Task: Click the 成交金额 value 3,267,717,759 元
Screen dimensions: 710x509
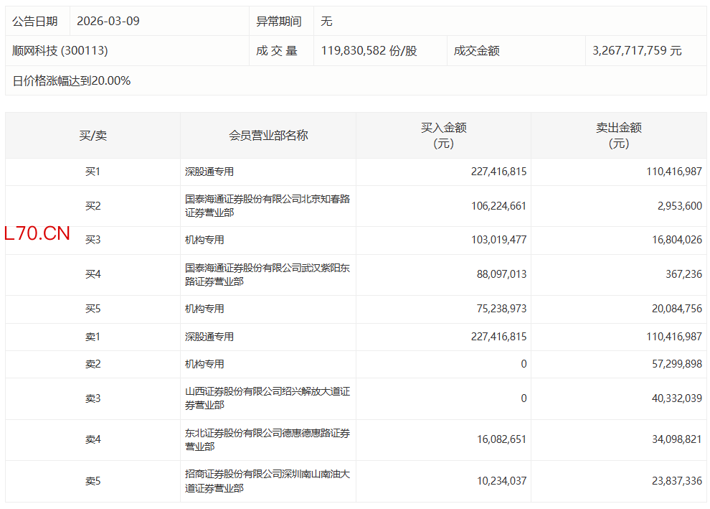Action: 637,51
